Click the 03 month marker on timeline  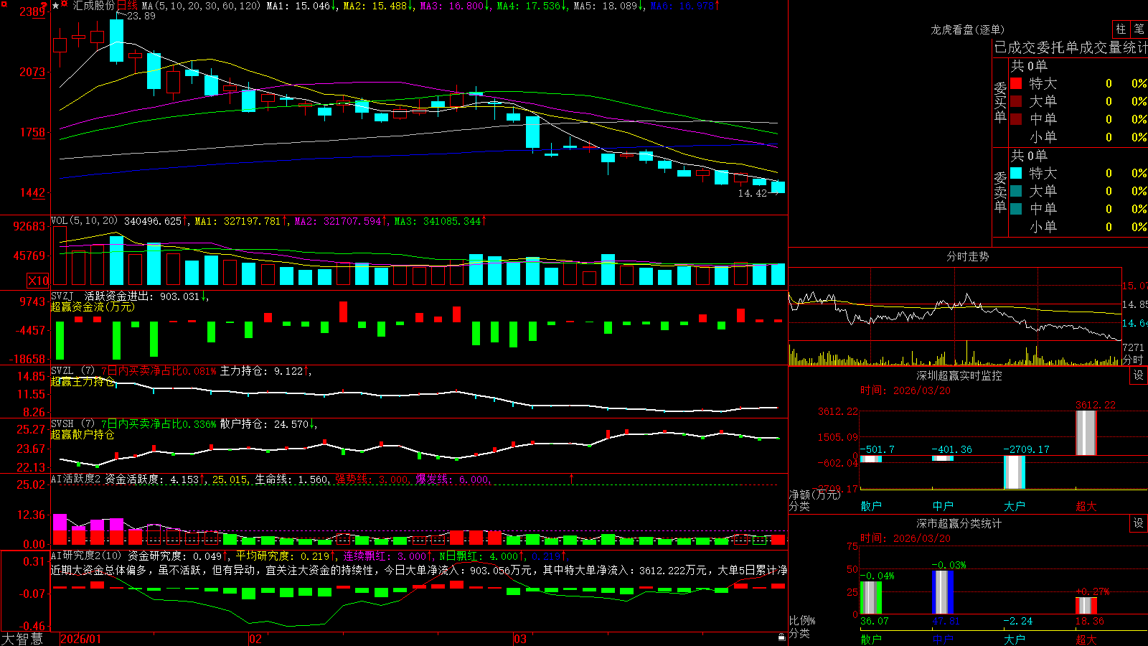tap(520, 639)
